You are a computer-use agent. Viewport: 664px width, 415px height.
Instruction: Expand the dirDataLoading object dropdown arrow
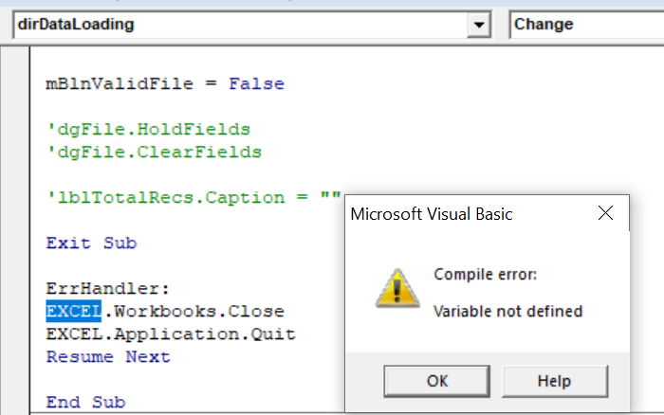coord(479,25)
